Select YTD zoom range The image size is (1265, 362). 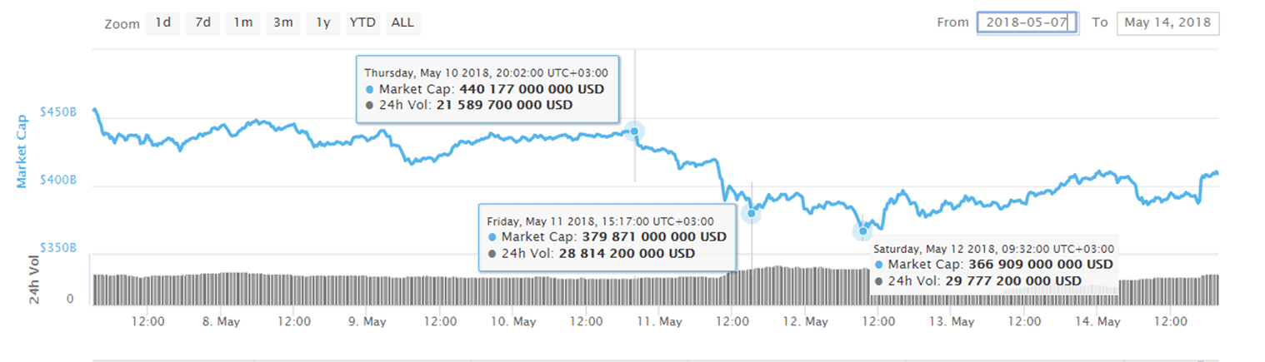(x=362, y=23)
